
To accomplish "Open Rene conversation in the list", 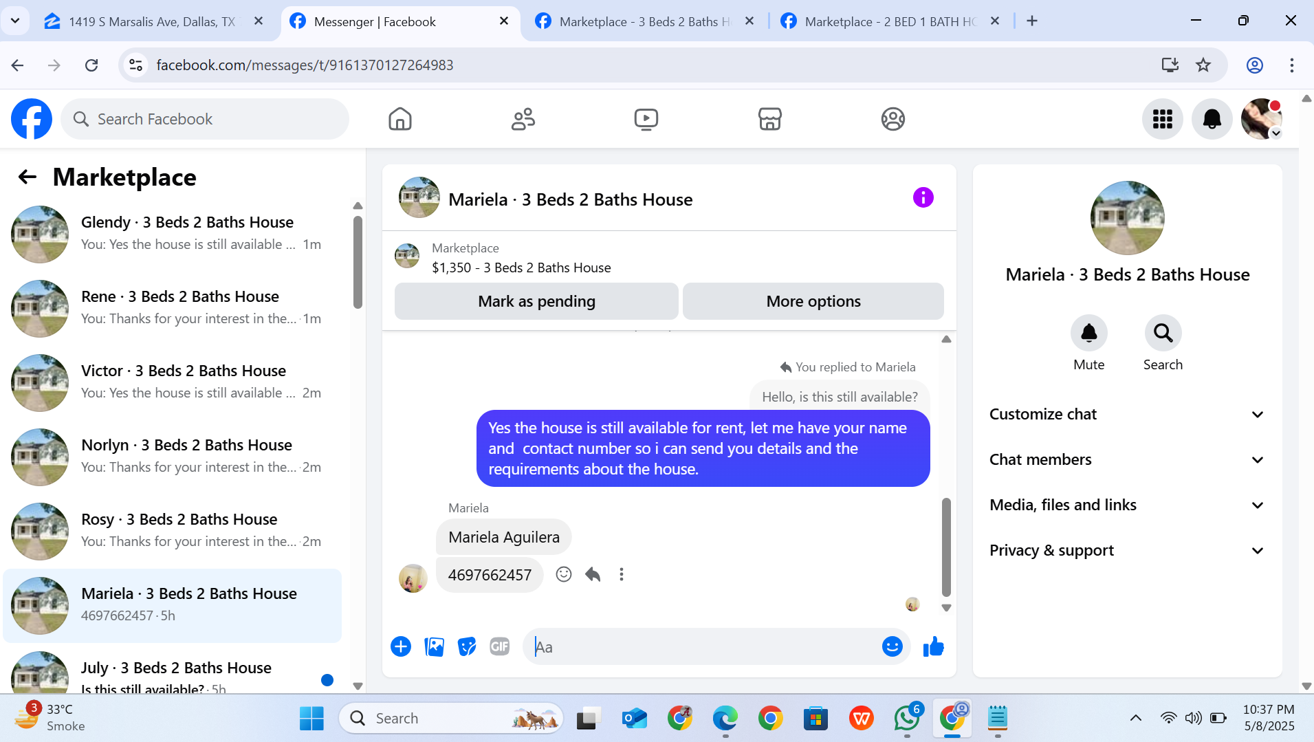I will pyautogui.click(x=172, y=308).
